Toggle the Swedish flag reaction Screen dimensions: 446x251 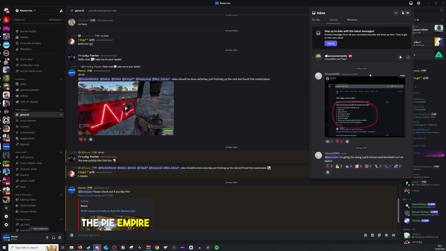click(x=329, y=142)
